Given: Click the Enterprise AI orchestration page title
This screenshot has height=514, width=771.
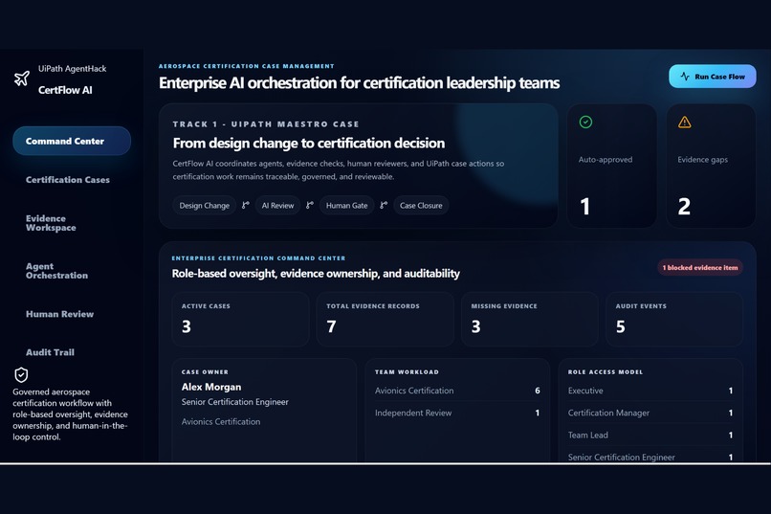Looking at the screenshot, I should tap(359, 82).
